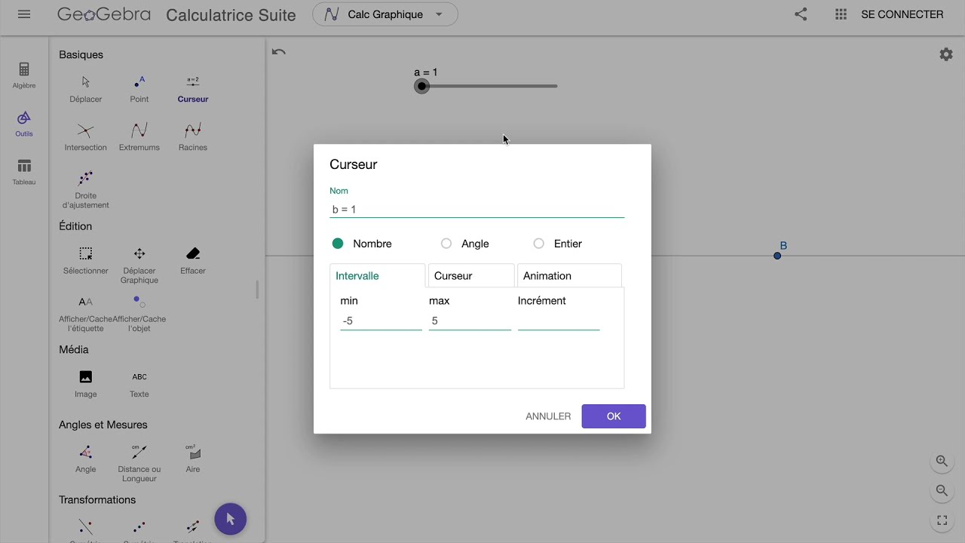Screen dimensions: 965x543
Task: Open the hamburger main menu
Action: click(x=24, y=14)
